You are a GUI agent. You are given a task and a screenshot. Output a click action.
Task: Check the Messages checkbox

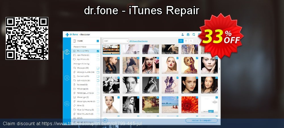click(x=98, y=68)
